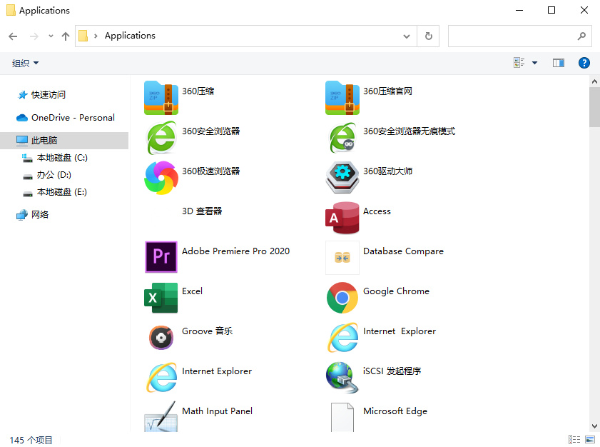Click the search input field
Screen dimensions: 600x447
510,36
